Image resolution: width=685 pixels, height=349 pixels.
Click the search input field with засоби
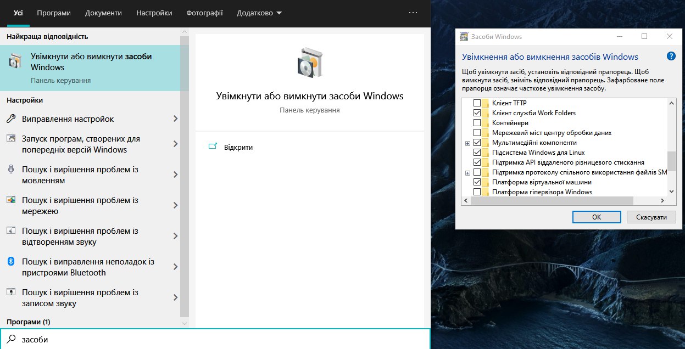[x=220, y=340]
